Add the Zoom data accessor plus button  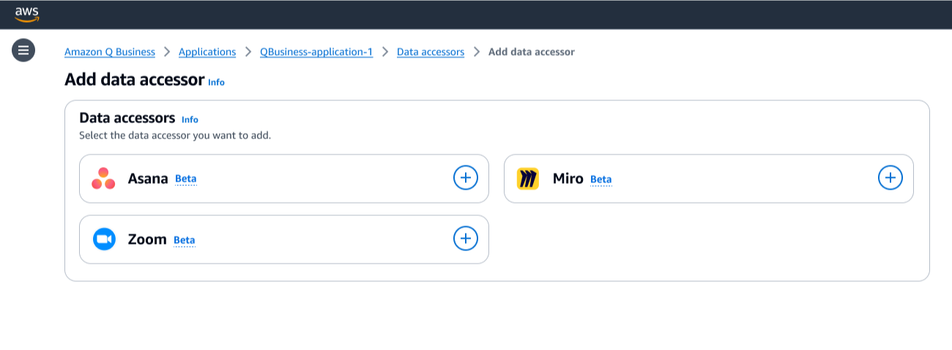coord(465,238)
